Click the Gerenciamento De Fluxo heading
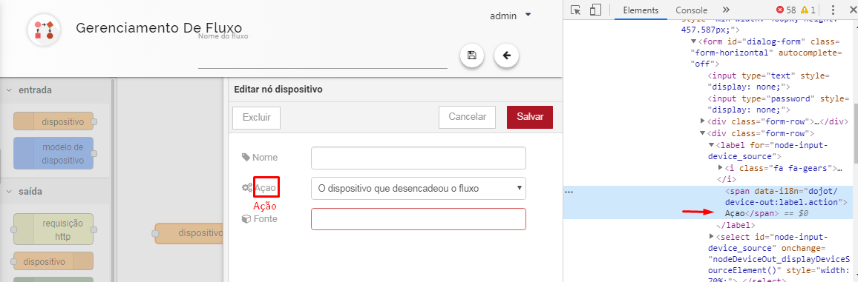The image size is (858, 282). [x=159, y=28]
